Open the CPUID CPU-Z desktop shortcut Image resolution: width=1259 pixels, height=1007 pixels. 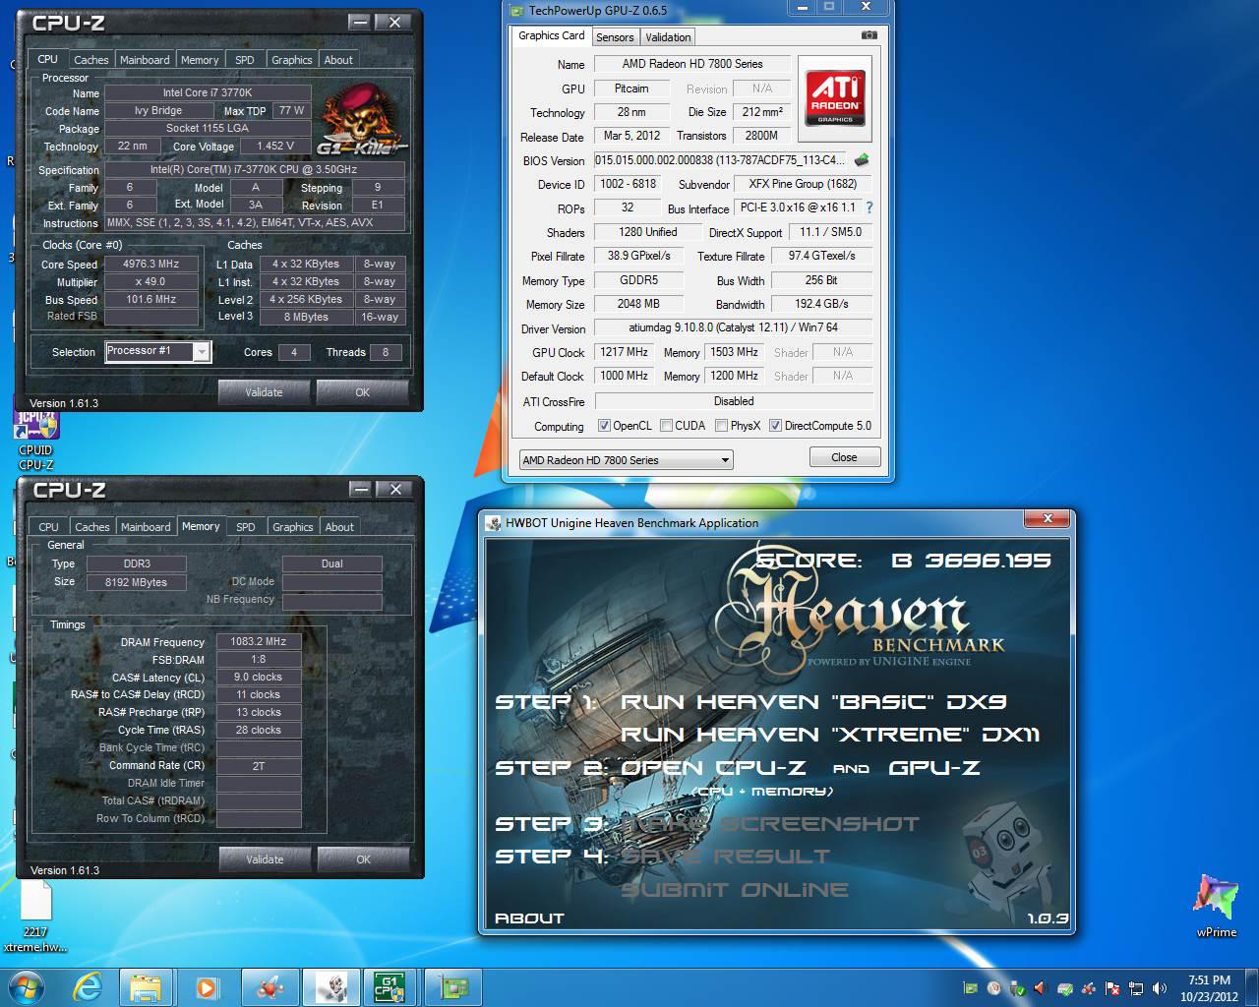(x=36, y=438)
